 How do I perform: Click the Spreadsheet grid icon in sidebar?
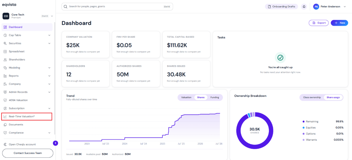click(5, 51)
